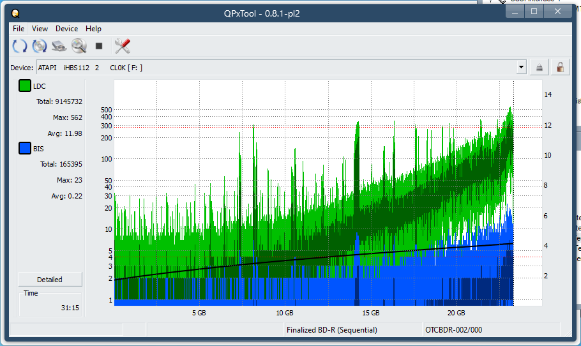The image size is (581, 346).
Task: Open the File menu
Action: [x=19, y=29]
